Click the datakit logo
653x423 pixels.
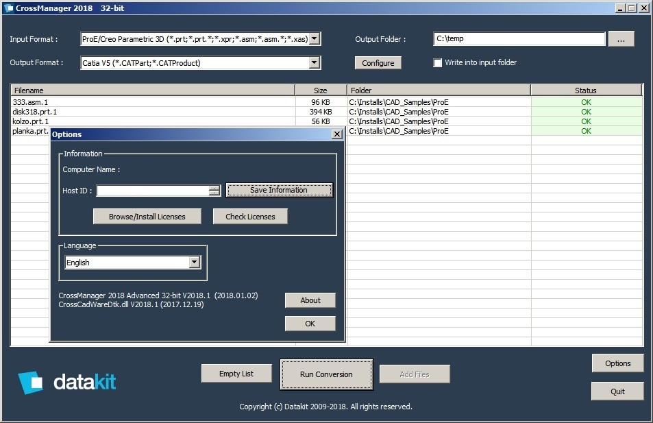click(x=67, y=382)
